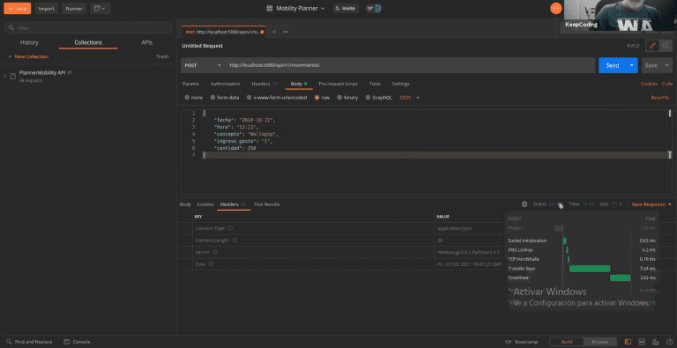Expand the PlannerMobility API collection
677x348 pixels.
pos(4,76)
